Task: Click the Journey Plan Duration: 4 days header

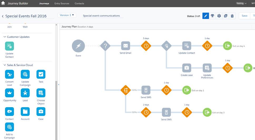Action: 77,26
